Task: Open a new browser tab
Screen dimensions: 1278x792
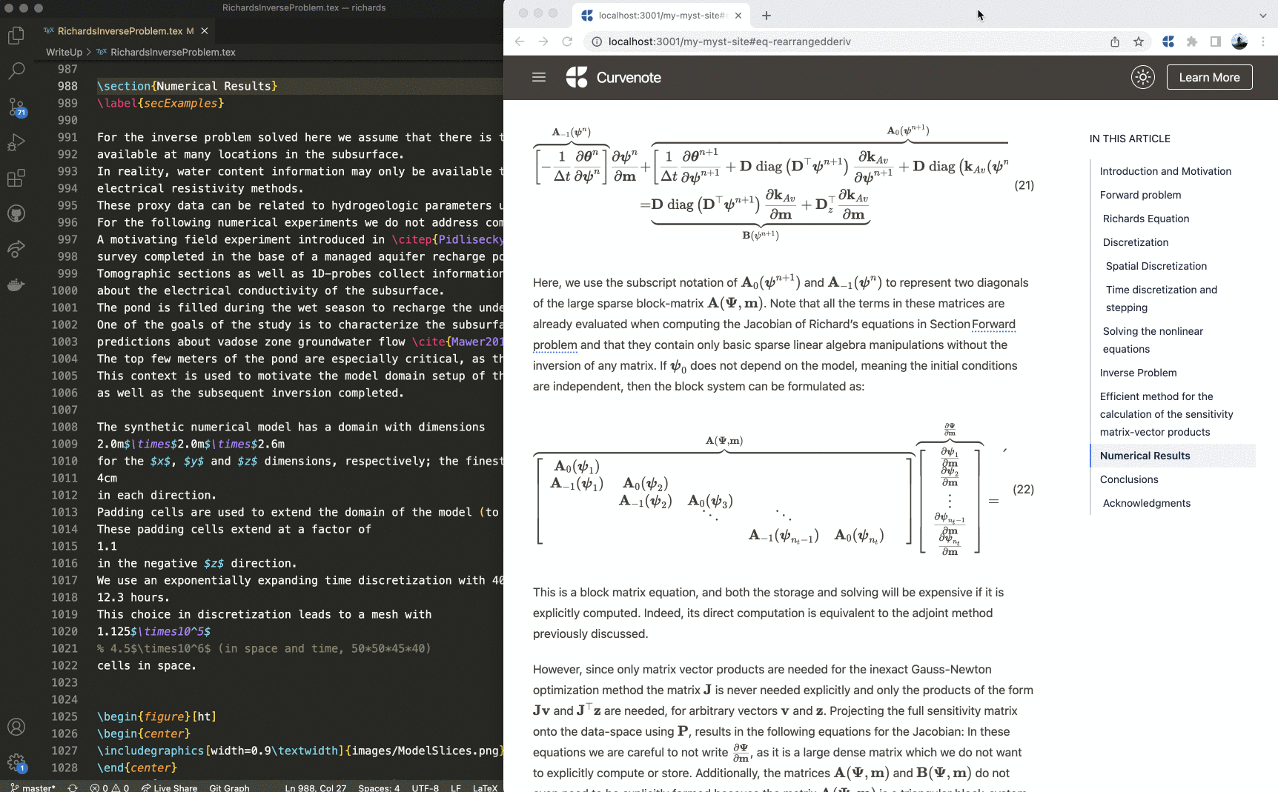Action: (x=767, y=15)
